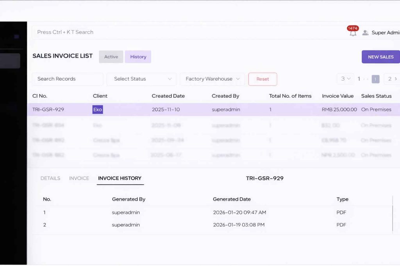Select the highlighted page 1 indicator
The width and height of the screenshot is (400, 266).
[x=375, y=79]
